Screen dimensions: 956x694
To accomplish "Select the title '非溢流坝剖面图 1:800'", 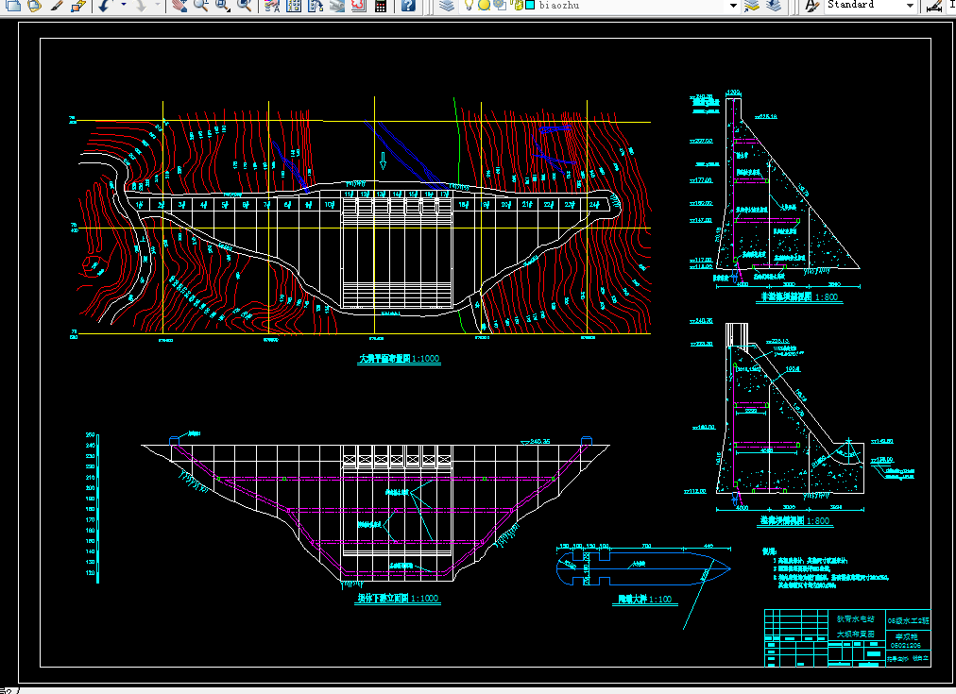I will [x=798, y=297].
